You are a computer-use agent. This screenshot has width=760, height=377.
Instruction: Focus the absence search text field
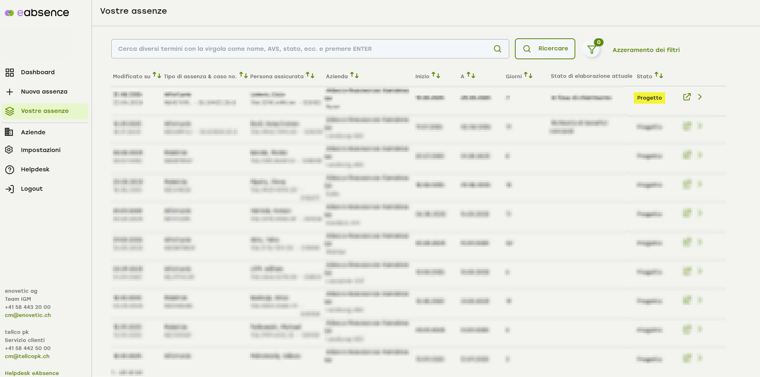tap(302, 49)
